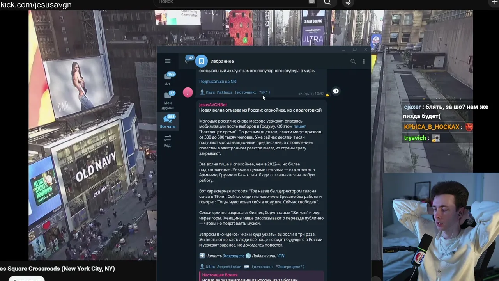Screen dimensions: 499x281
Task: Click the Новая волна отъезда из России headline
Action: [x=260, y=110]
